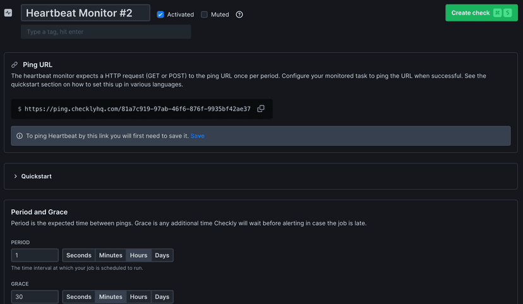Choose Days for the Grace unit
Image resolution: width=523 pixels, height=304 pixels.
(162, 296)
